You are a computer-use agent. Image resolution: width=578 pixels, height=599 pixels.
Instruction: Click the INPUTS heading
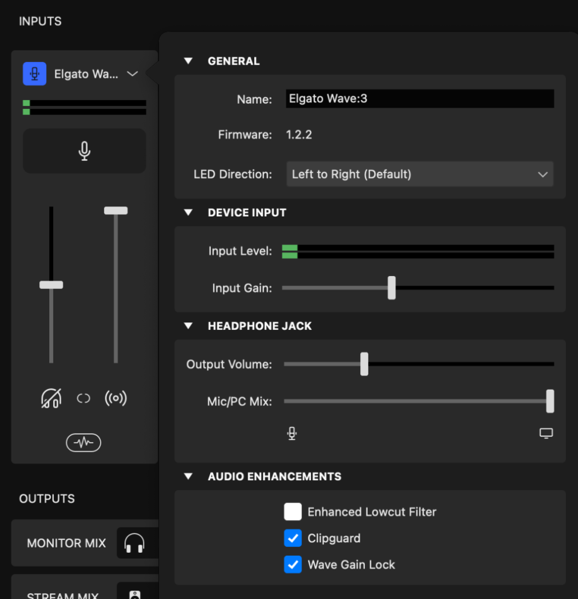[40, 22]
